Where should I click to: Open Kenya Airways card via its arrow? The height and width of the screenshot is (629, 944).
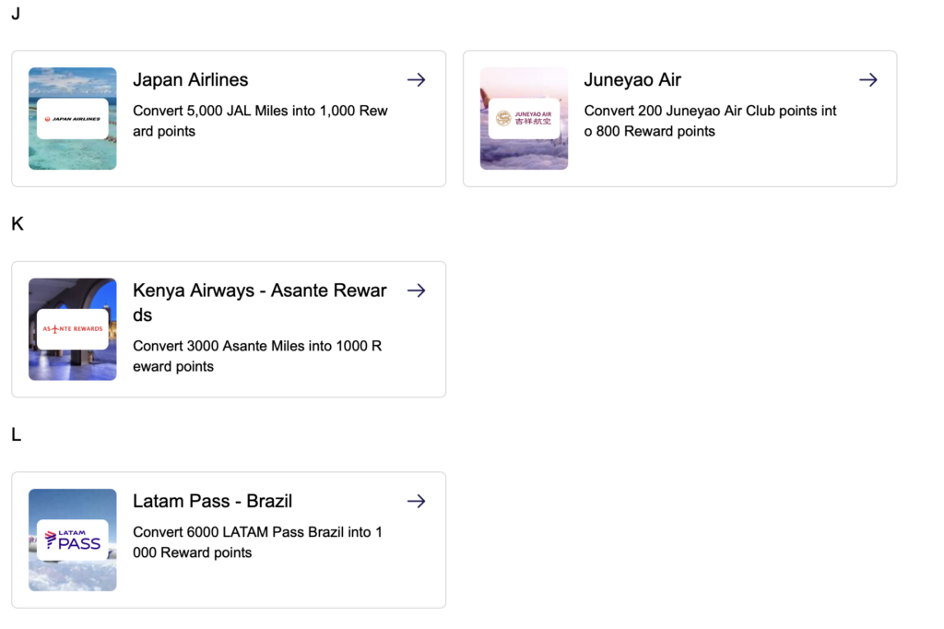416,291
